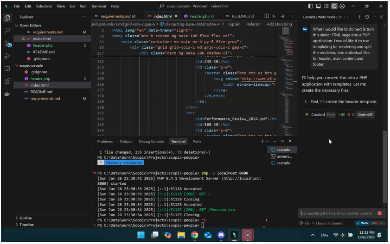Maximize the terminal panel size
Screen dimensions: 390x244
[x=282, y=141]
